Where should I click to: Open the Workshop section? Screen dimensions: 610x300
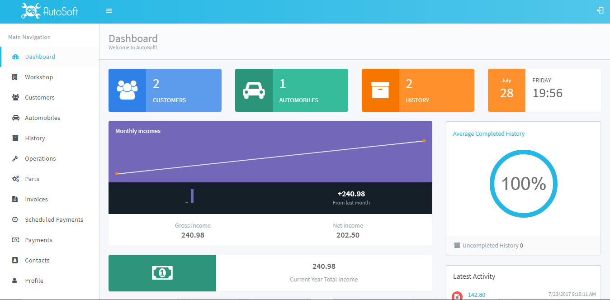38,77
